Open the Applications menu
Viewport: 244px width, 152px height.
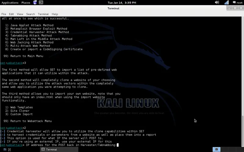[x=10, y=3]
